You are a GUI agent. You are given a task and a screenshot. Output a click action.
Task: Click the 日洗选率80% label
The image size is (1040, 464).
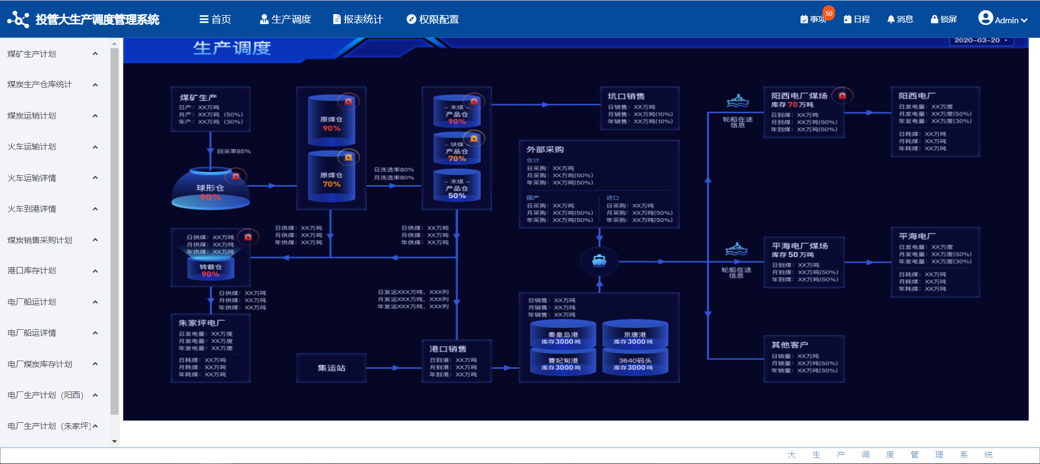point(394,170)
